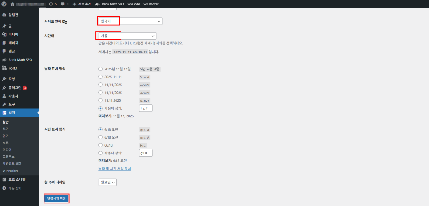The height and width of the screenshot is (206, 429).
Task: Open Rank Math SEO label in admin bar
Action: 113,4
